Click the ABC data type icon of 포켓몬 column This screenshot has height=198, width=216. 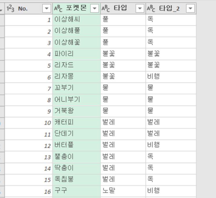58,9
